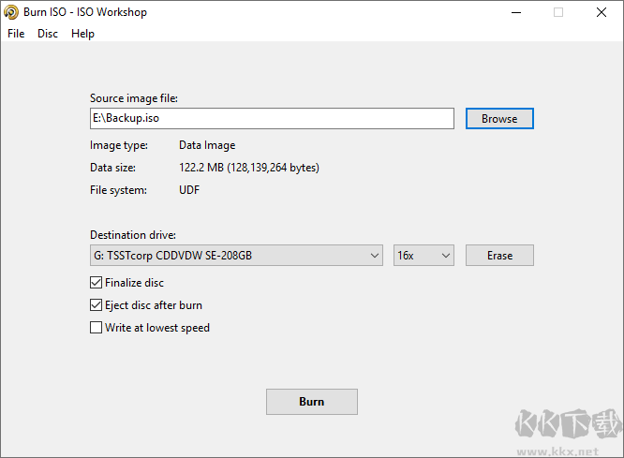The width and height of the screenshot is (624, 458).
Task: Minimize the Burn ISO window
Action: (515, 12)
